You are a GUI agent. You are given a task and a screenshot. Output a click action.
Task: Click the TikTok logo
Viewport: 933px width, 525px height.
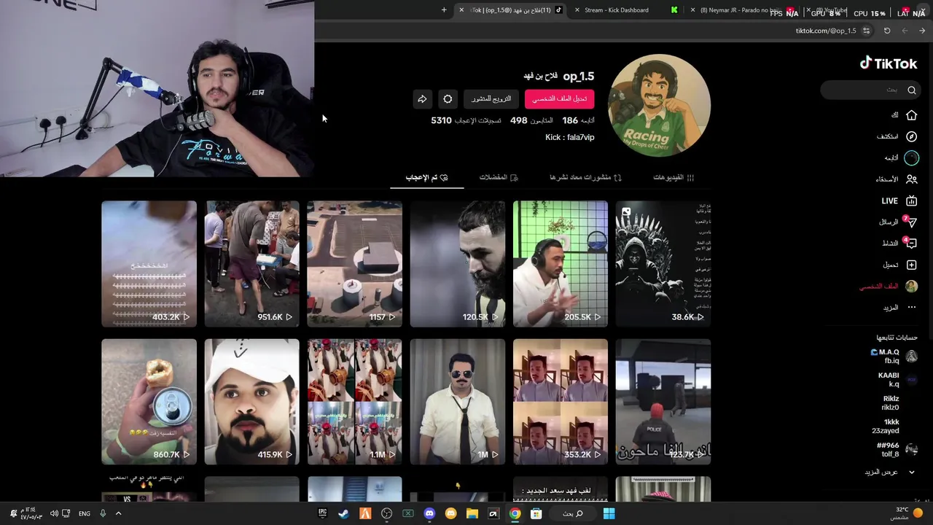point(888,63)
